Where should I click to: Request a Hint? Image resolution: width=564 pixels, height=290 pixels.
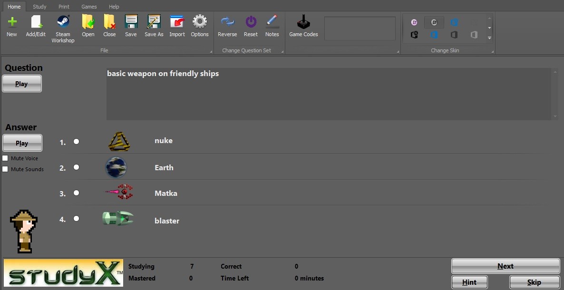469,281
